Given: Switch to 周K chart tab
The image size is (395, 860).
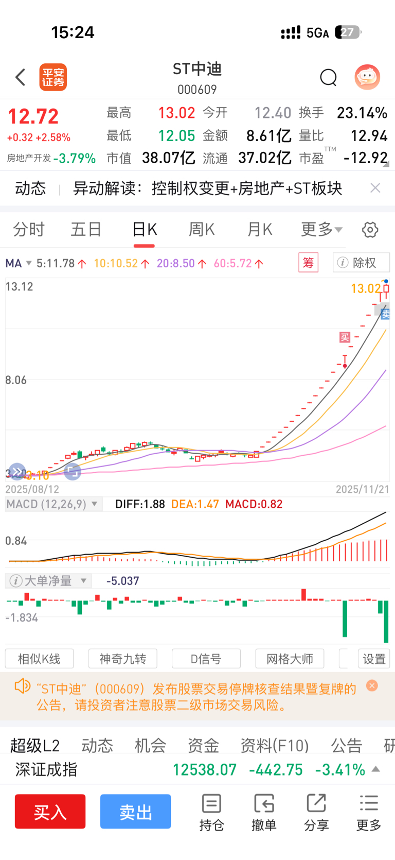Looking at the screenshot, I should 202,229.
